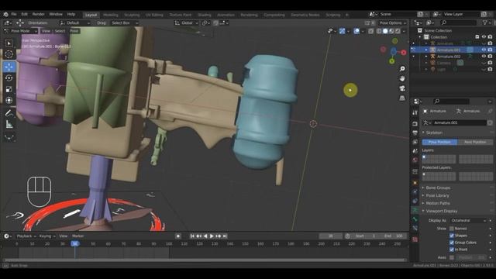Open the Window menu
The width and height of the screenshot is (496, 279).
point(56,14)
